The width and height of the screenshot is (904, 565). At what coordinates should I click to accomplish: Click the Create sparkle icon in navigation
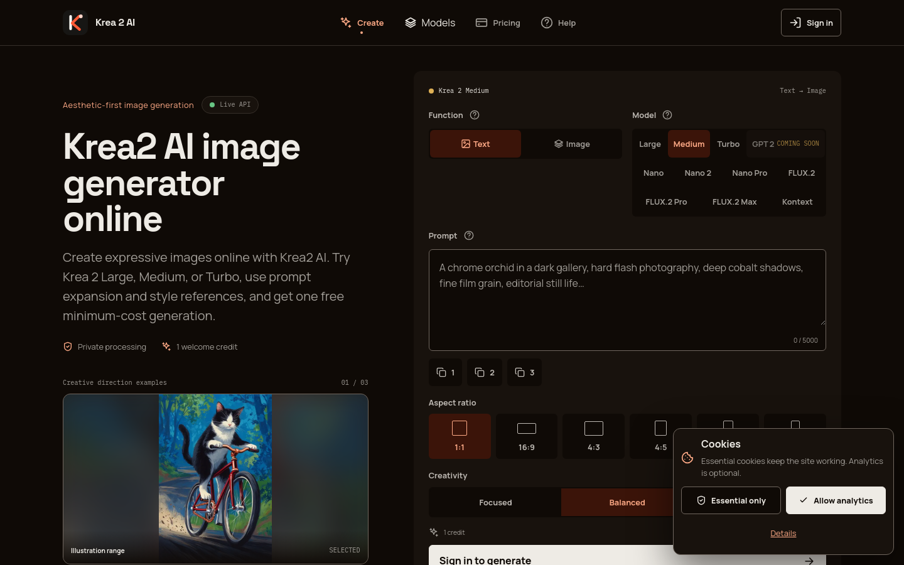[346, 23]
